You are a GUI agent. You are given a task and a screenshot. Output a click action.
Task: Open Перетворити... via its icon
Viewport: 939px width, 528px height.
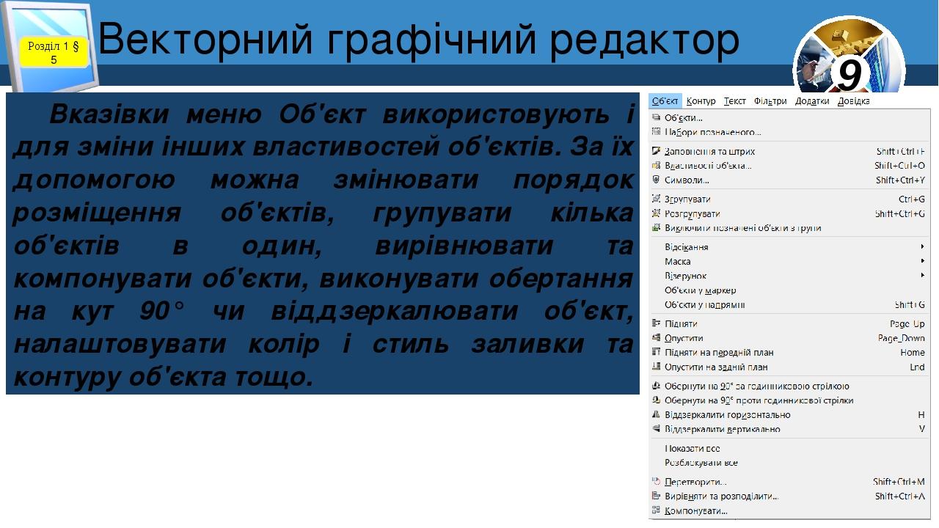(x=656, y=482)
